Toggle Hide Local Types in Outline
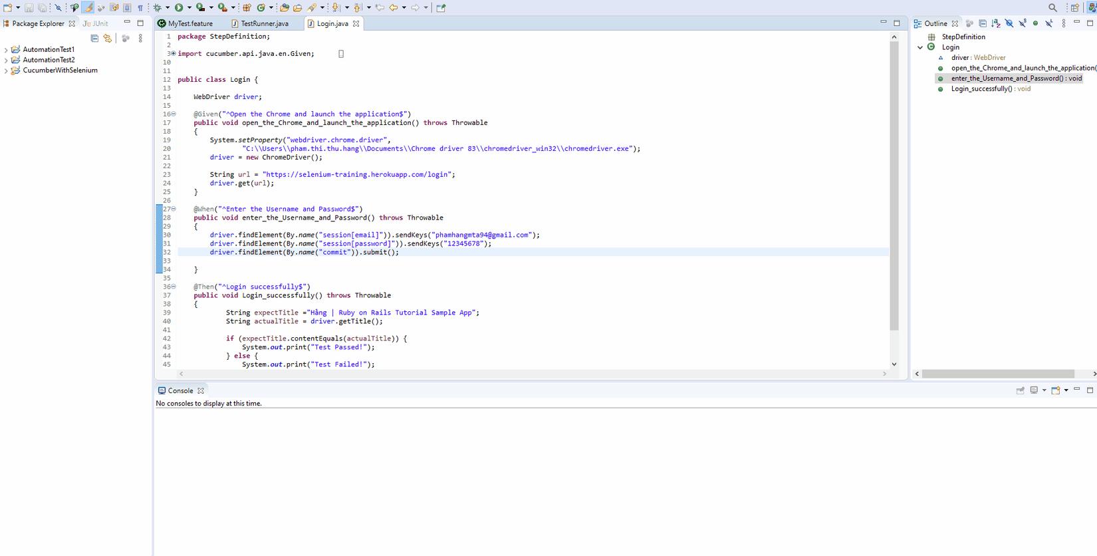 coord(1049,23)
